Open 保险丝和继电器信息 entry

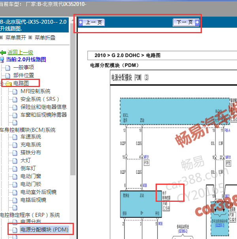coord(44,107)
